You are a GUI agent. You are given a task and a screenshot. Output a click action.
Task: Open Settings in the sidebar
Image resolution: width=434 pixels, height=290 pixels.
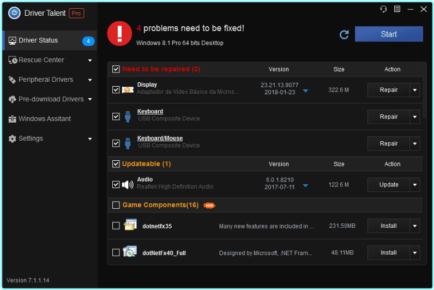pos(50,138)
